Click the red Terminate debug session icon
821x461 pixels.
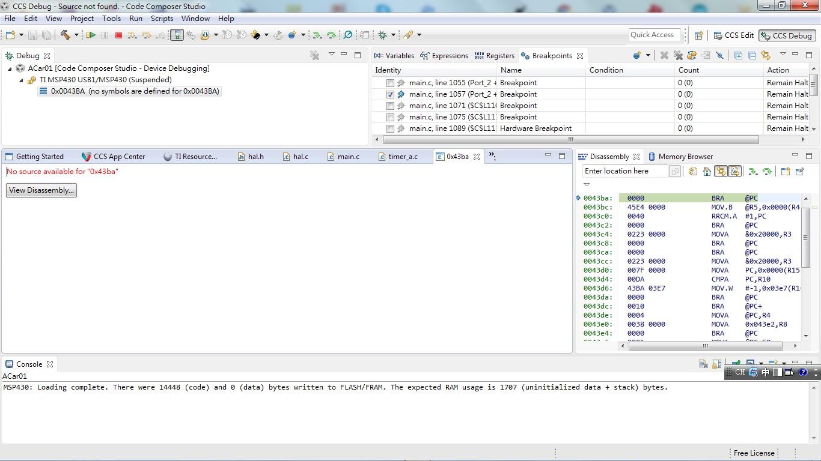[x=118, y=35]
